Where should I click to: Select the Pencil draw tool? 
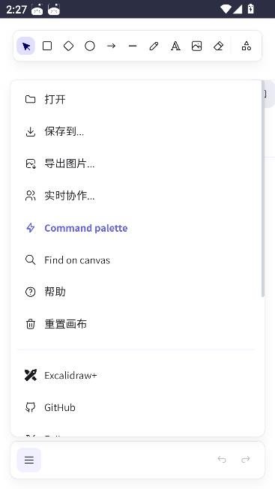tap(154, 46)
